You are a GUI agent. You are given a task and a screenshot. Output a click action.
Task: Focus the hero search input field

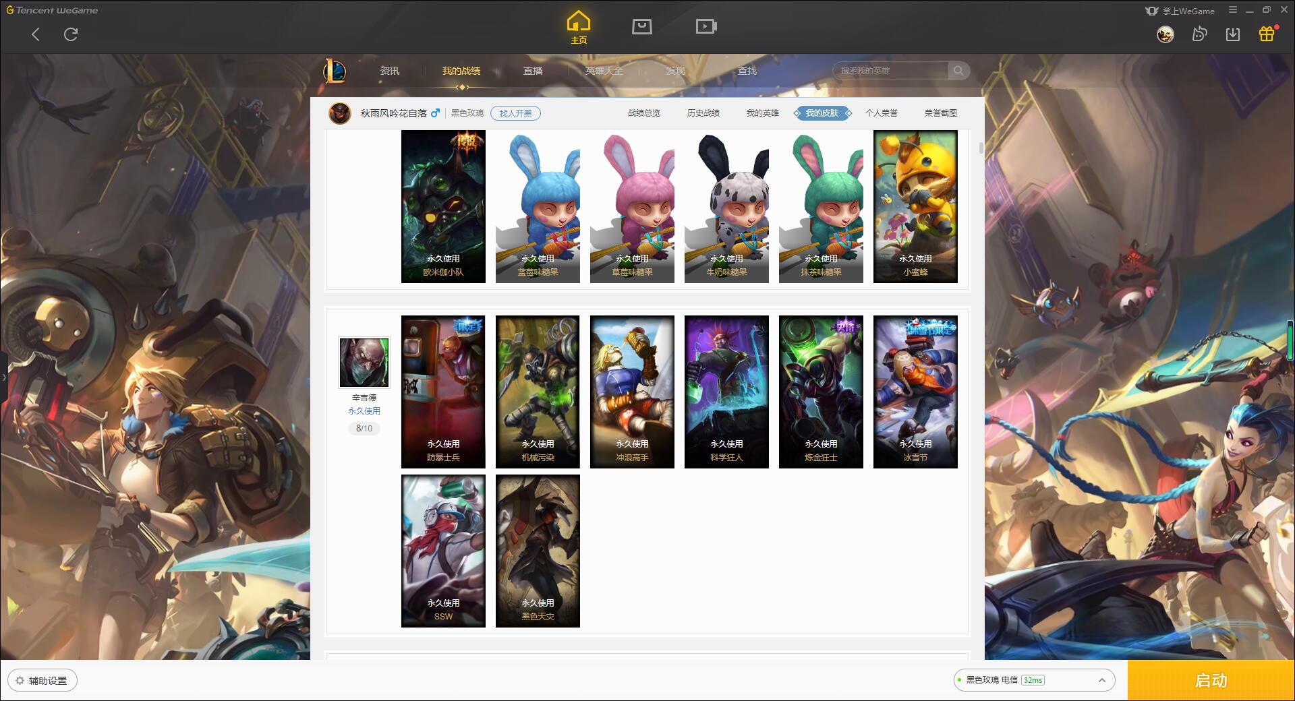click(890, 71)
